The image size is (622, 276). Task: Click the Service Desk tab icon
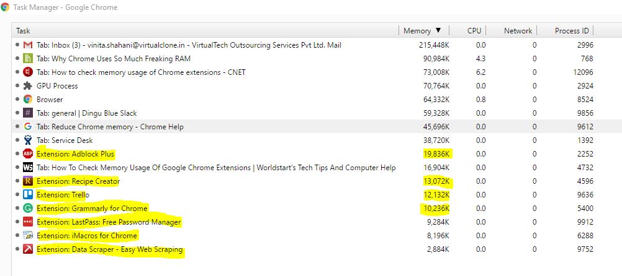[x=28, y=140]
